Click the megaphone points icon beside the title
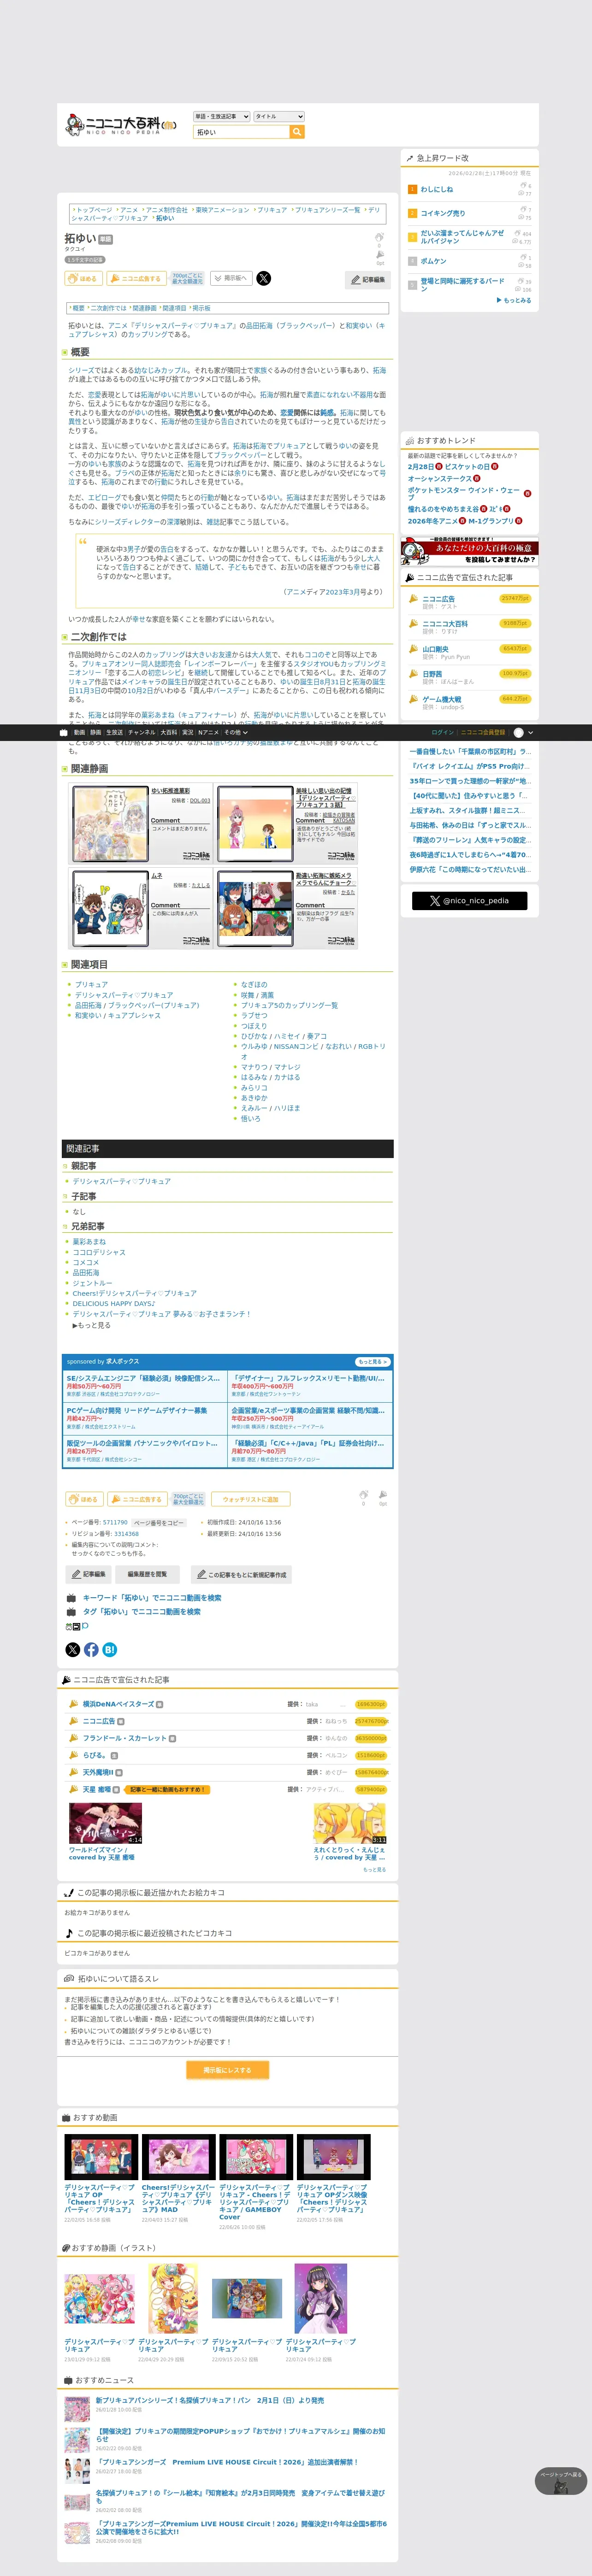592x2576 pixels. tap(379, 255)
